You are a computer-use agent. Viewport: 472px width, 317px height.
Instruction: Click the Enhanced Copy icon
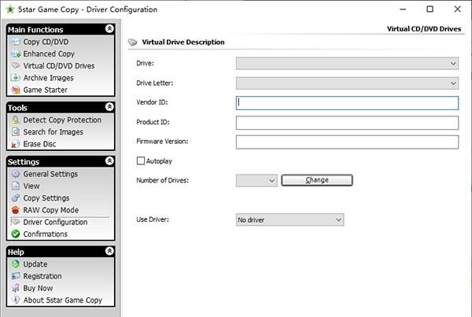[x=16, y=54]
